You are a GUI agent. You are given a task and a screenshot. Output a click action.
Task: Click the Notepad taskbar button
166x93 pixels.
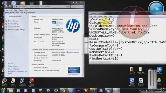(x=116, y=91)
